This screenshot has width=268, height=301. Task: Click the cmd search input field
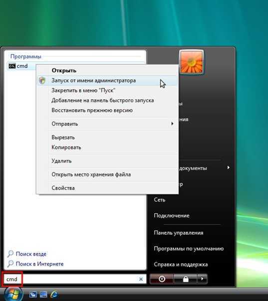pyautogui.click(x=75, y=279)
